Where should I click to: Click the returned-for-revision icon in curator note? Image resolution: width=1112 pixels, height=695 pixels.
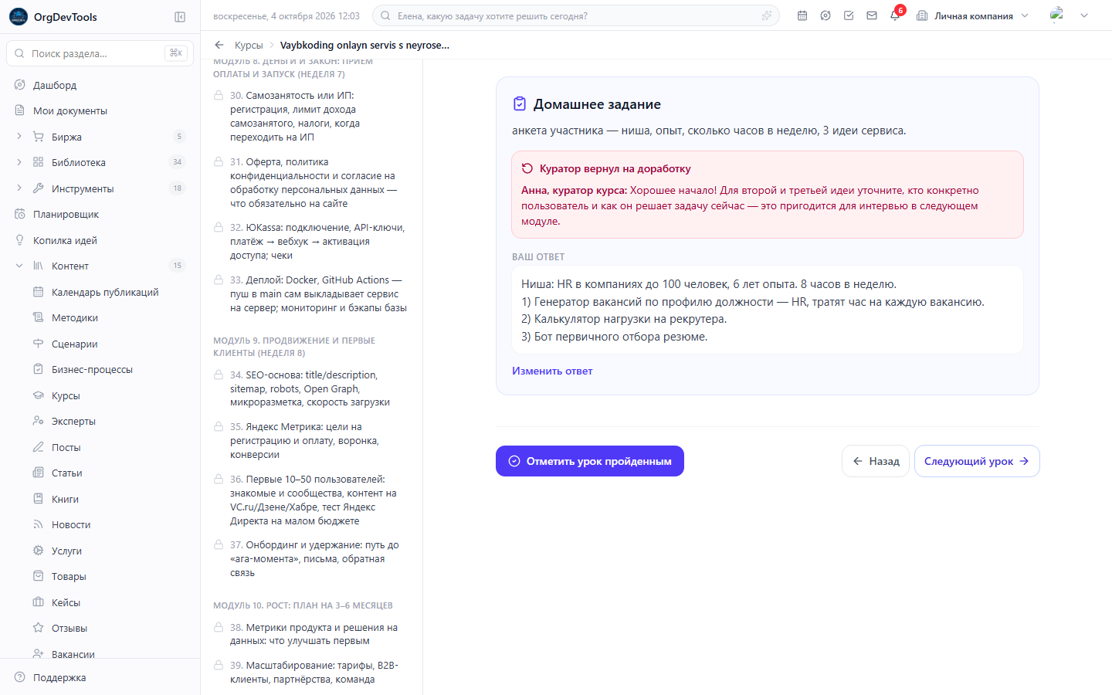point(527,168)
